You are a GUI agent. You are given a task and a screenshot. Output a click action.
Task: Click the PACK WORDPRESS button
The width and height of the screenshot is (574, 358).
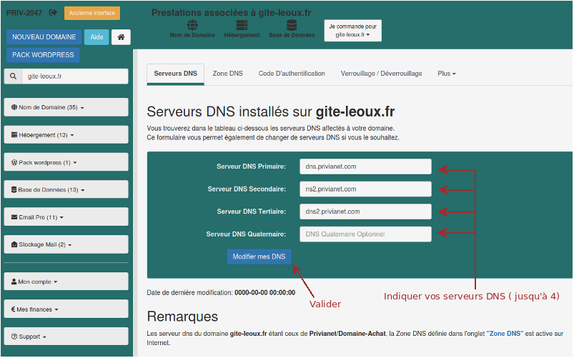pos(43,55)
